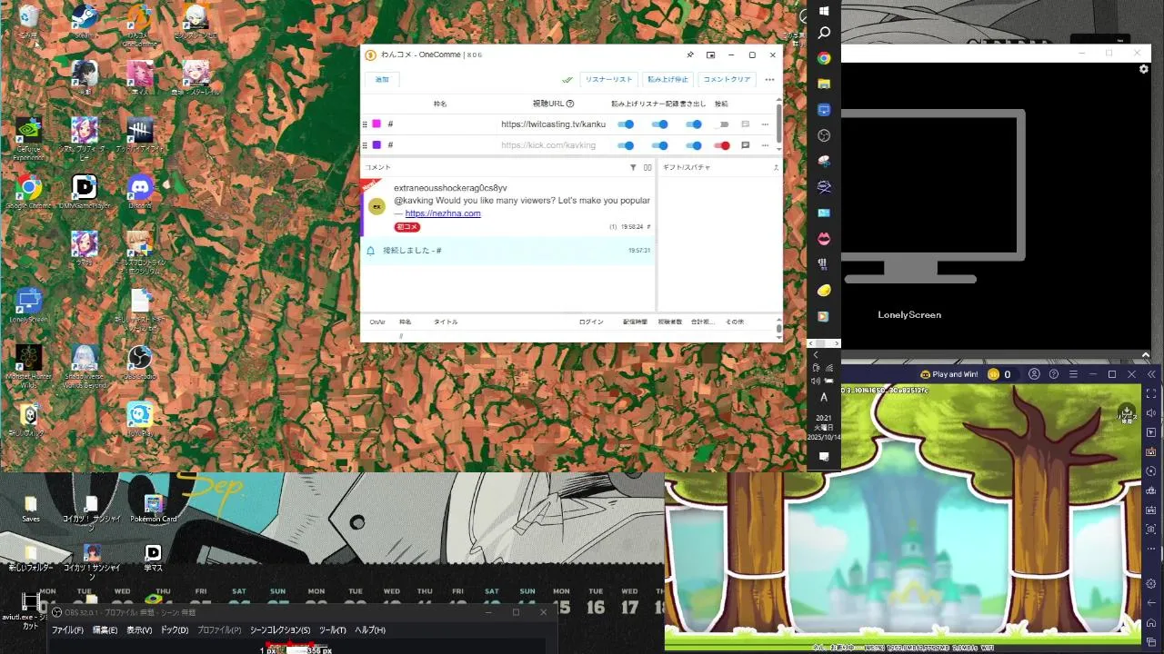Click comment icon in the kick row
1164x654 pixels.
pos(746,145)
